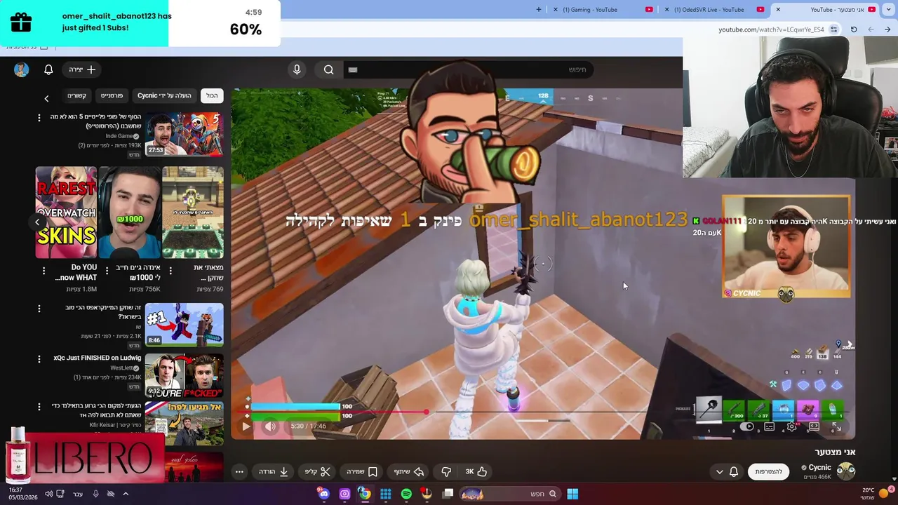
Task: Open Google Chrome in the taskbar
Action: [365, 494]
